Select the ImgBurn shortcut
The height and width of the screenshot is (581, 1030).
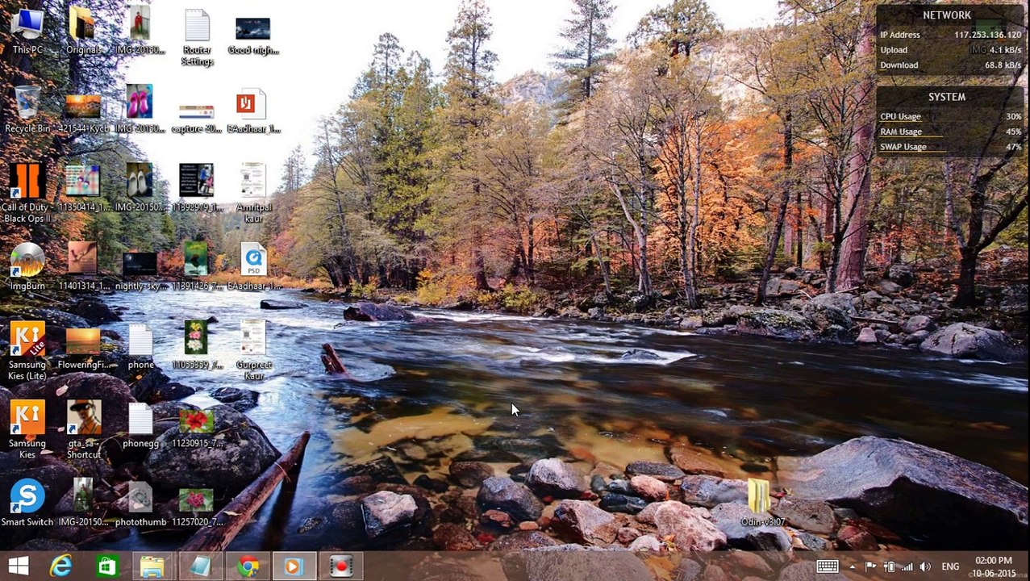click(27, 267)
